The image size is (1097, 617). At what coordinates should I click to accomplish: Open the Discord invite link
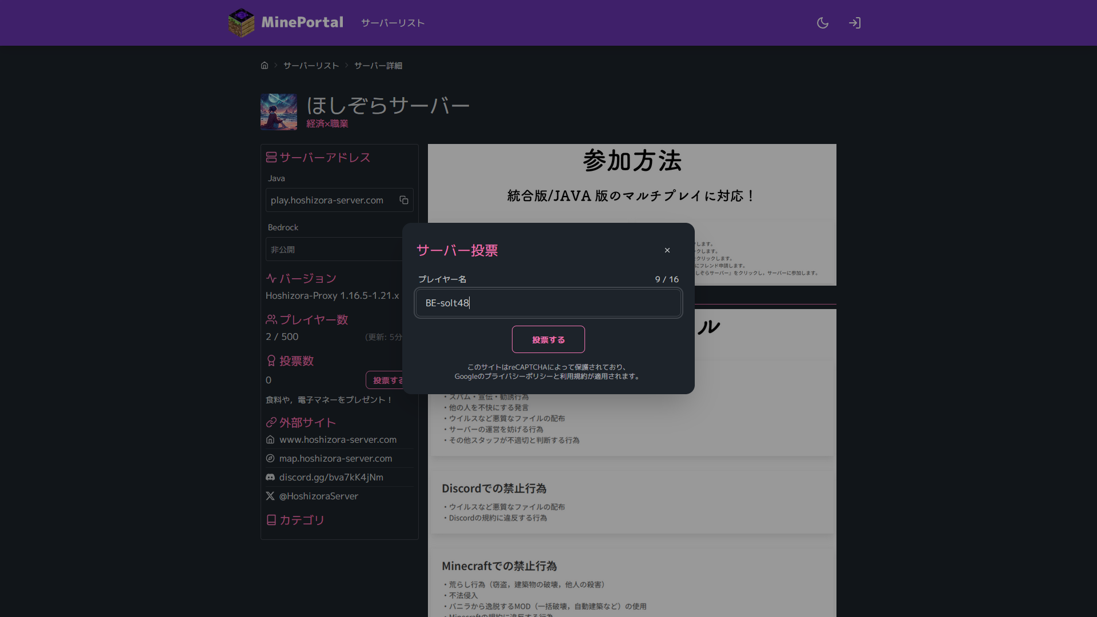pyautogui.click(x=331, y=477)
